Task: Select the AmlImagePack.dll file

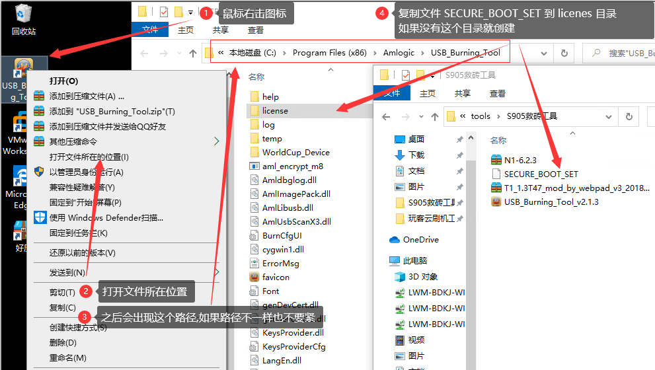Action: 290,194
